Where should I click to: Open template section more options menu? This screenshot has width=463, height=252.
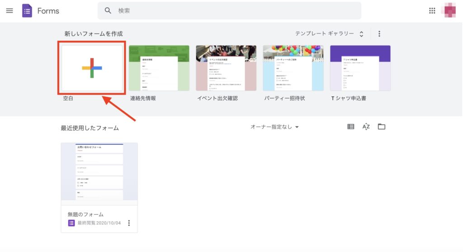click(x=379, y=33)
